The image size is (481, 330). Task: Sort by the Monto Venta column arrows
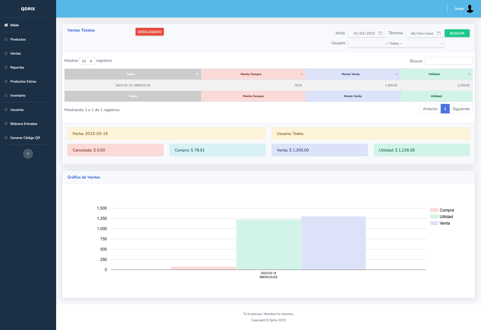click(x=397, y=74)
